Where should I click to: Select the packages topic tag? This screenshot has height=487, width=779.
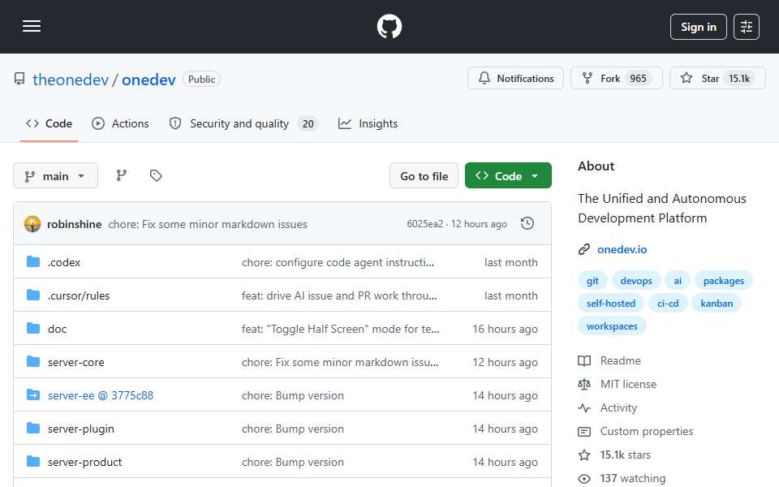(723, 281)
